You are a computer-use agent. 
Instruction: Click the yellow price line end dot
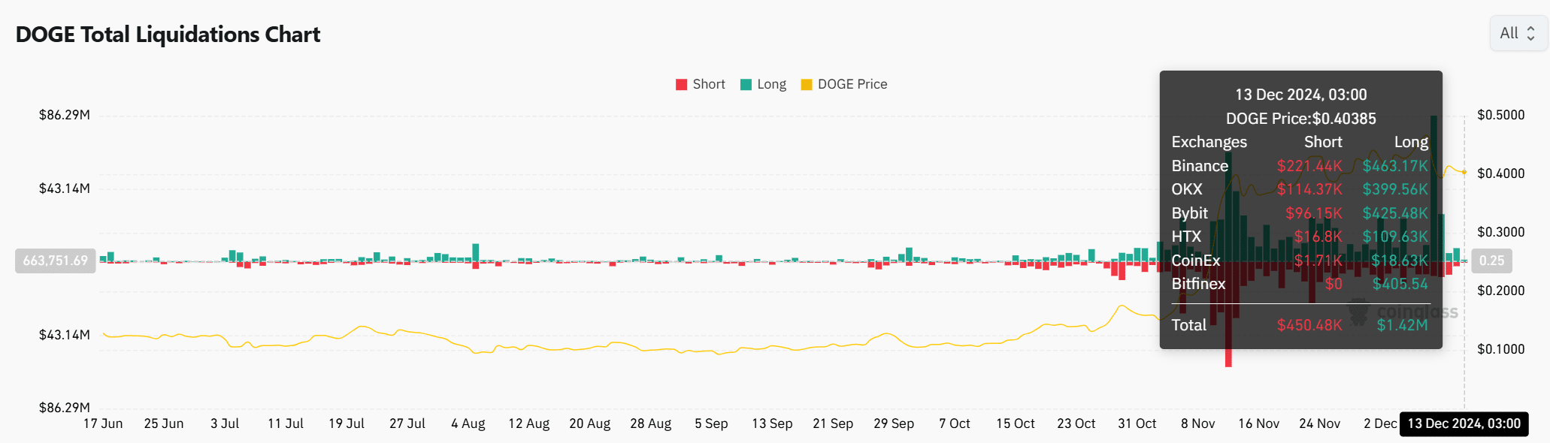click(x=1464, y=172)
